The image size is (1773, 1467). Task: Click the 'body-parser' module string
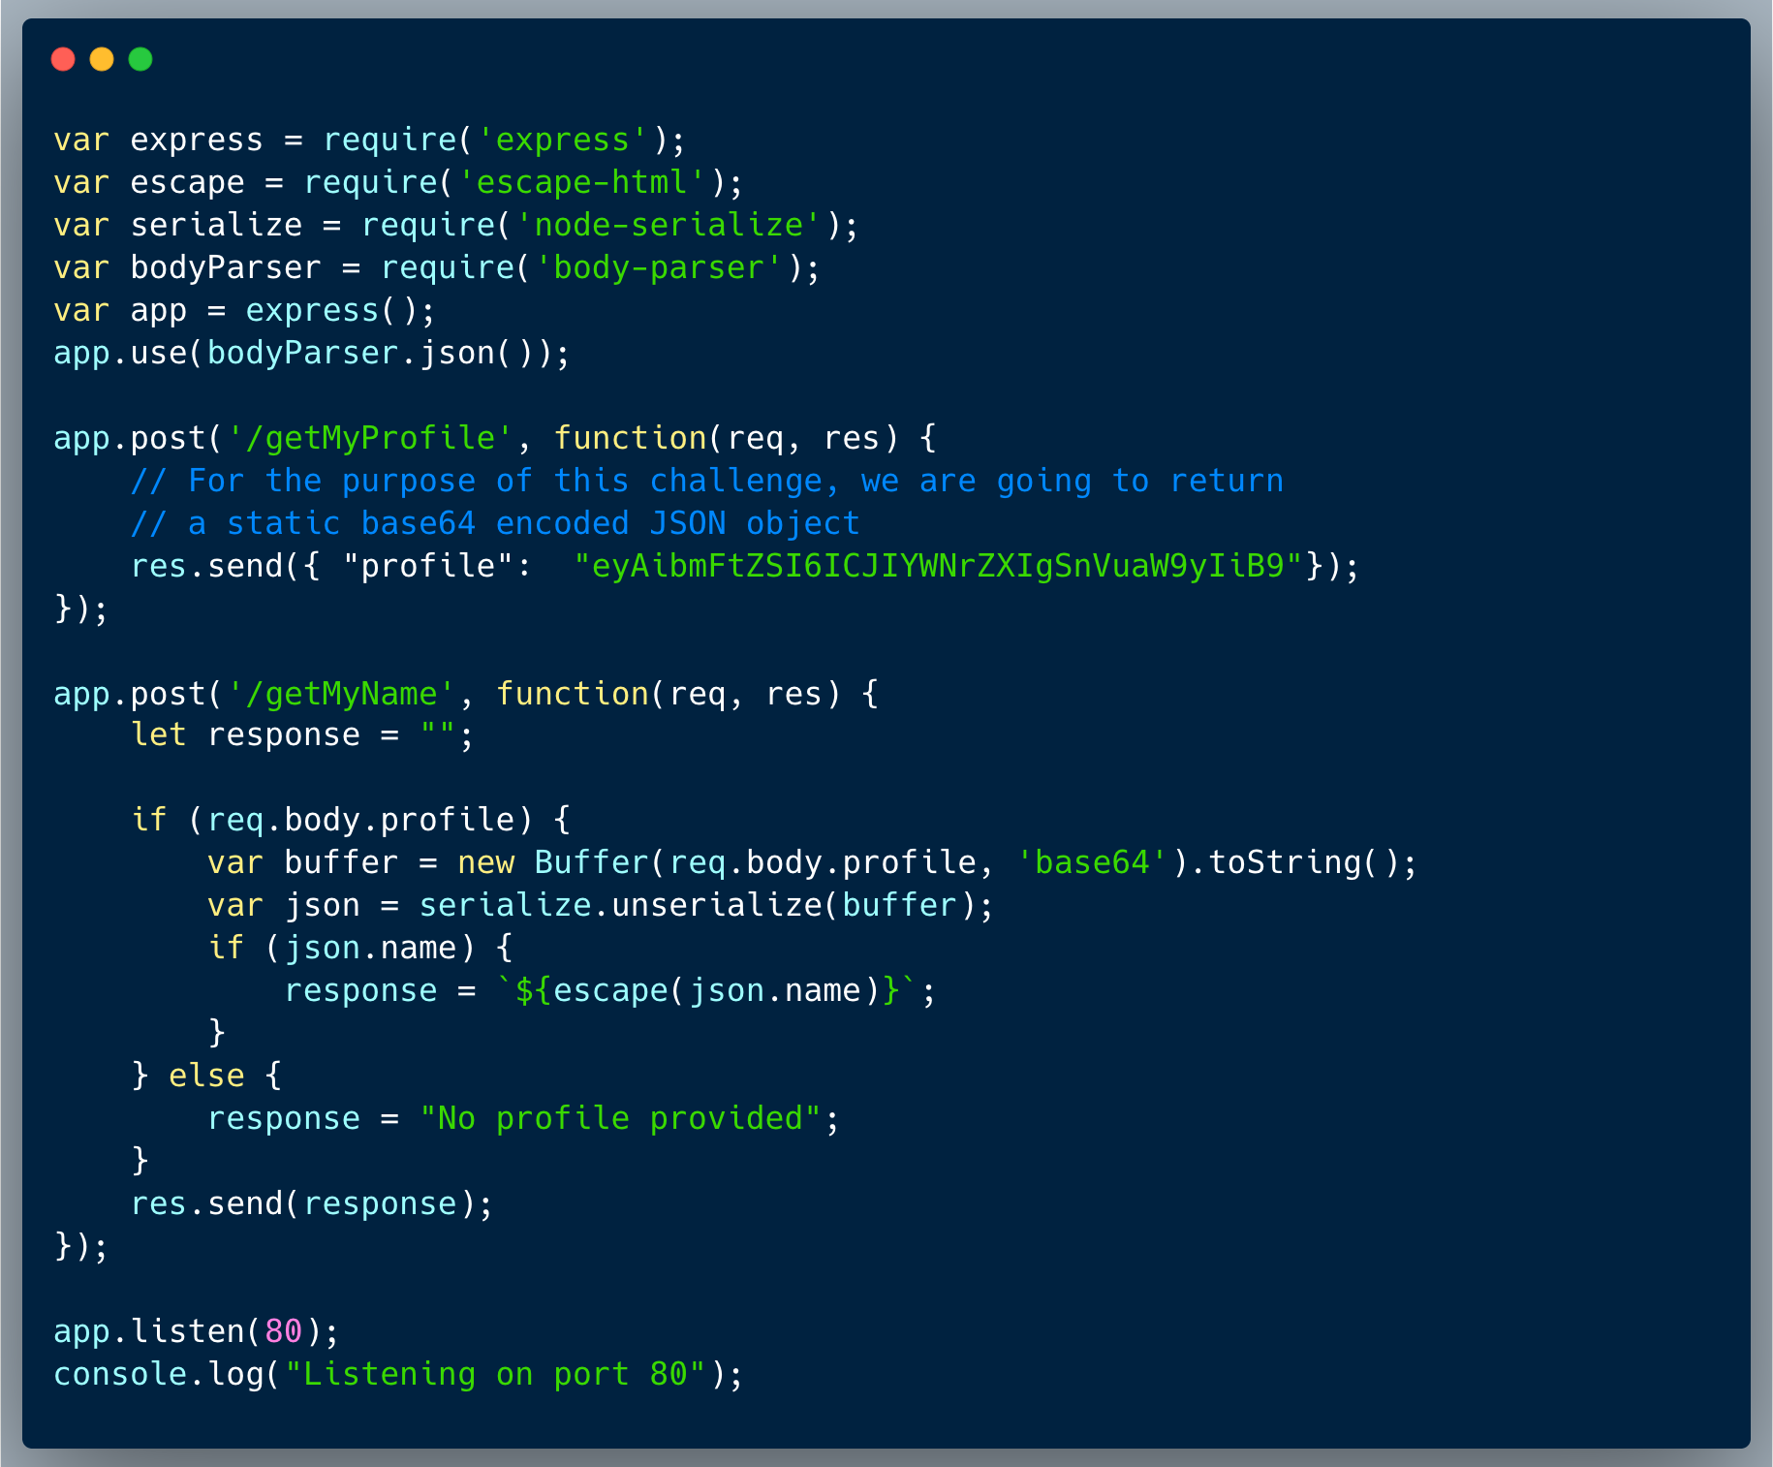click(658, 268)
